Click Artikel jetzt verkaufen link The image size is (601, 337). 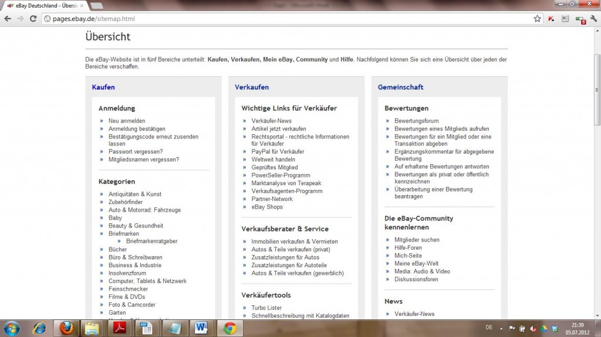279,129
